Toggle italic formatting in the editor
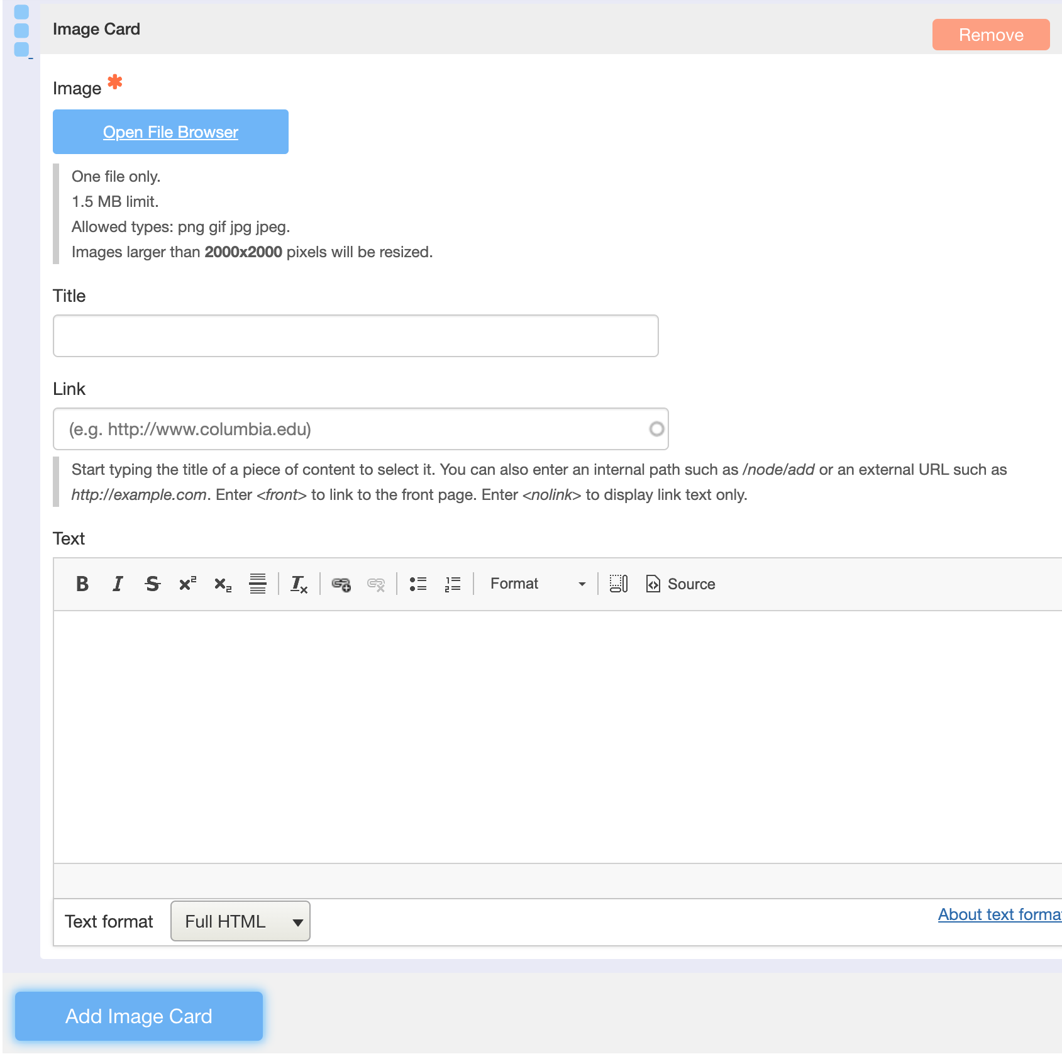This screenshot has height=1059, width=1062. 118,584
